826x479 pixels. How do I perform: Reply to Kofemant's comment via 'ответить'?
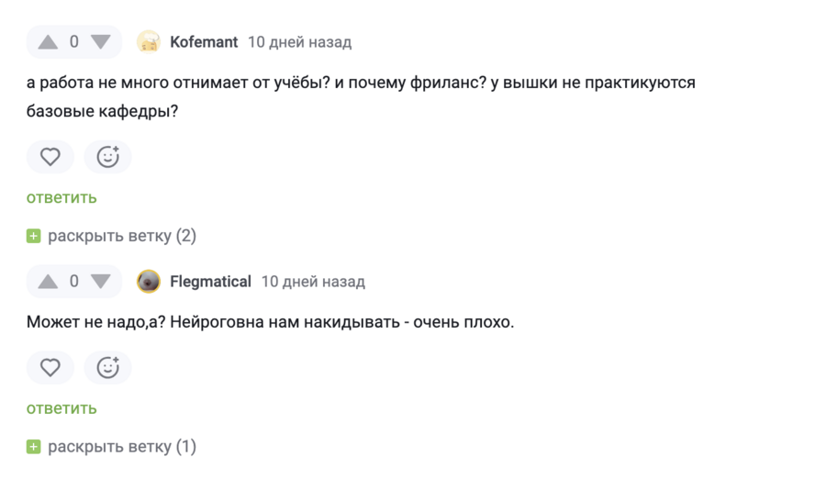(x=61, y=197)
